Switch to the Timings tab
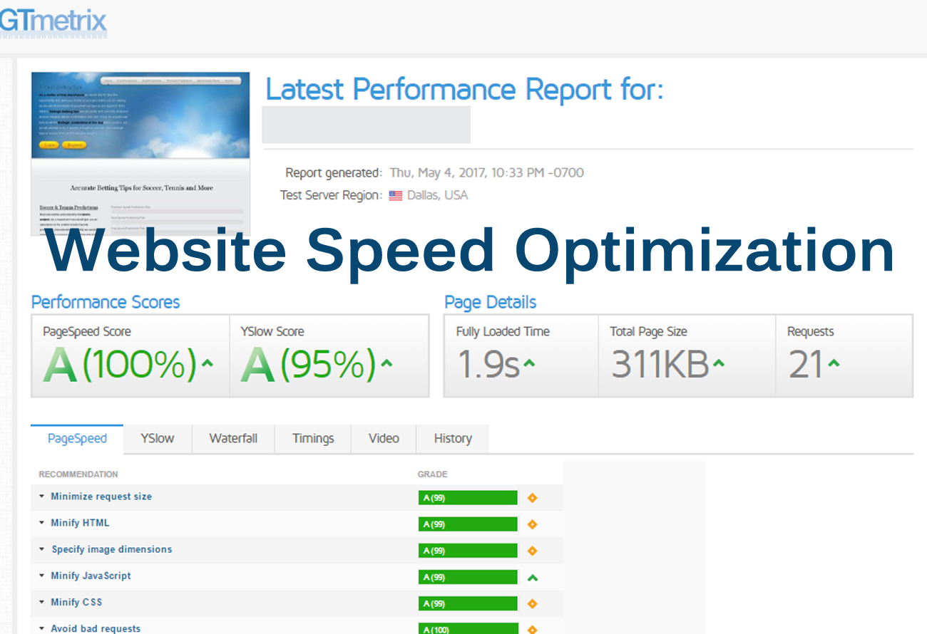Screen dimensions: 927x634 click(x=313, y=439)
